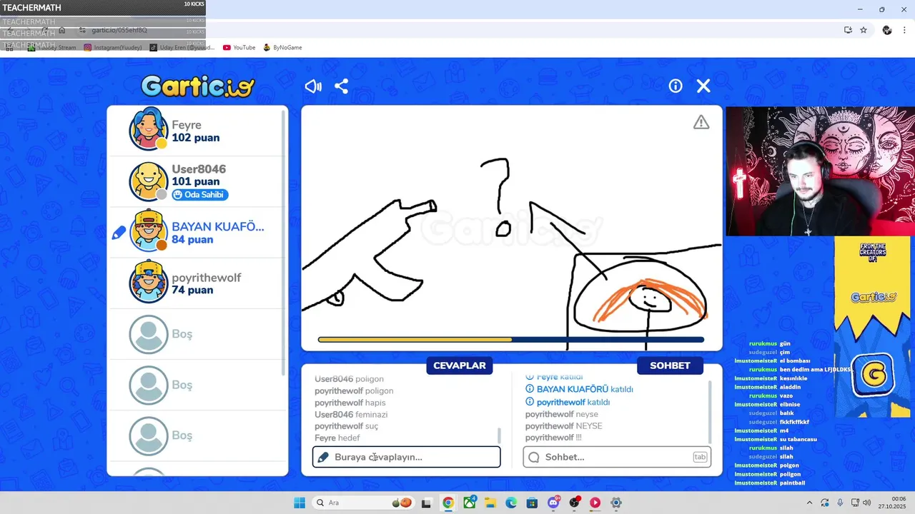Image resolution: width=915 pixels, height=514 pixels.
Task: Select poyrithewolf's player avatar
Action: click(149, 283)
